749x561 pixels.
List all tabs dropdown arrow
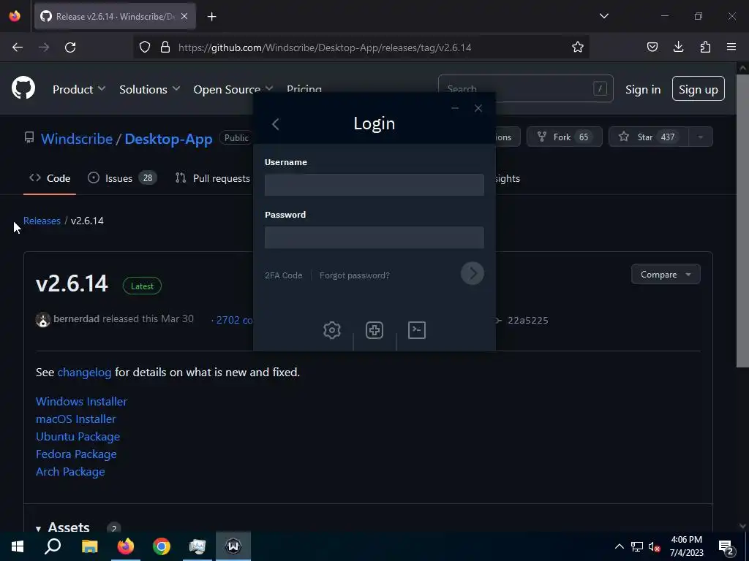[x=603, y=16]
